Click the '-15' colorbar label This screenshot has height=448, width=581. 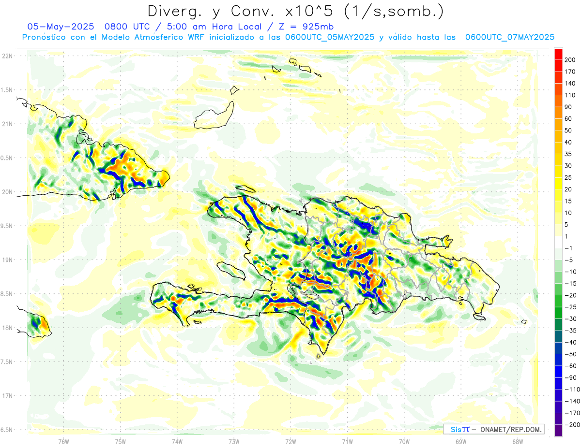(x=570, y=284)
